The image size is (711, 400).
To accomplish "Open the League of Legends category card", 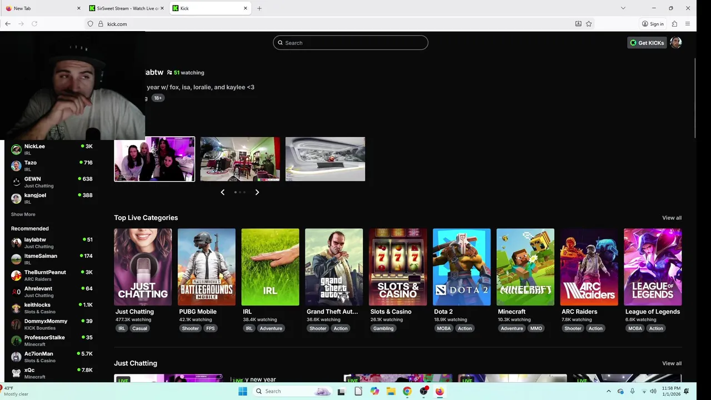I will [x=653, y=267].
